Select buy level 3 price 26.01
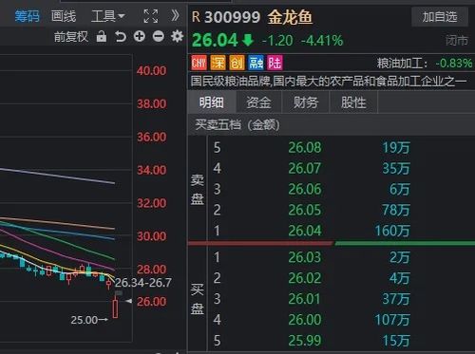 coord(305,299)
